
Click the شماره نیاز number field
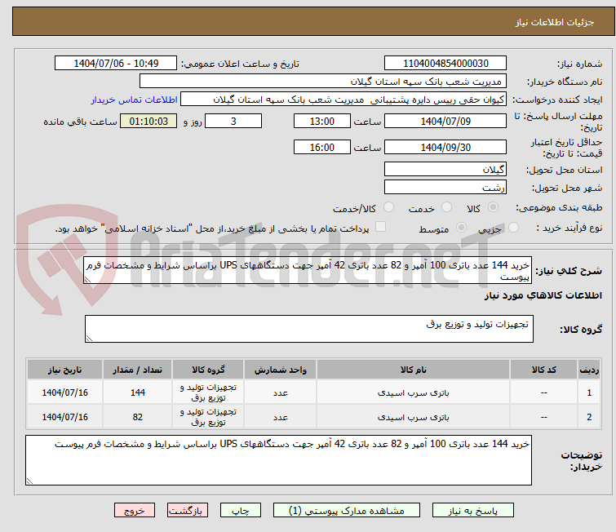[445, 64]
